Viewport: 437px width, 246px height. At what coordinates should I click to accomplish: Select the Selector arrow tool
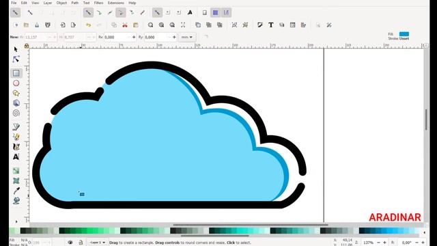coord(16,49)
